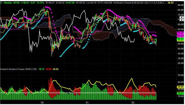Select the "C - Weekly" symbol label
This screenshot has height=105, width=185.
(6, 3)
